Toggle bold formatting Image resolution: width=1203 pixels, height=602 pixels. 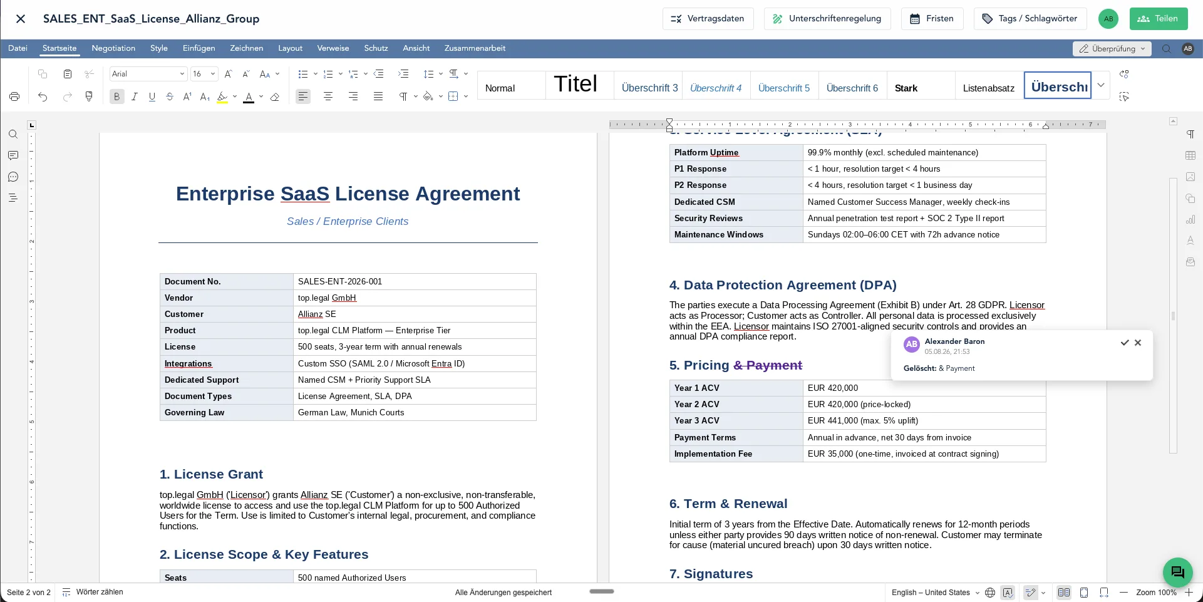tap(116, 96)
